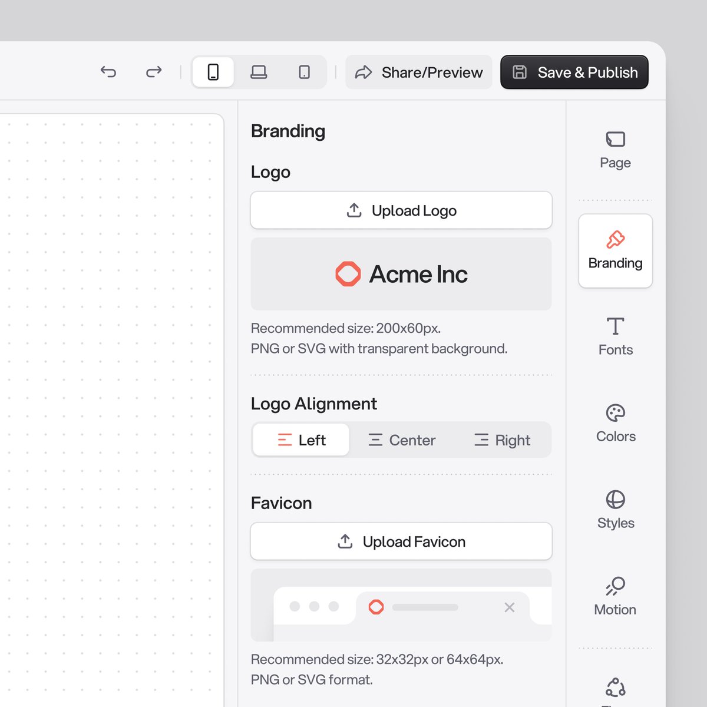The width and height of the screenshot is (707, 707).
Task: Click the redo arrow icon
Action: tap(154, 72)
